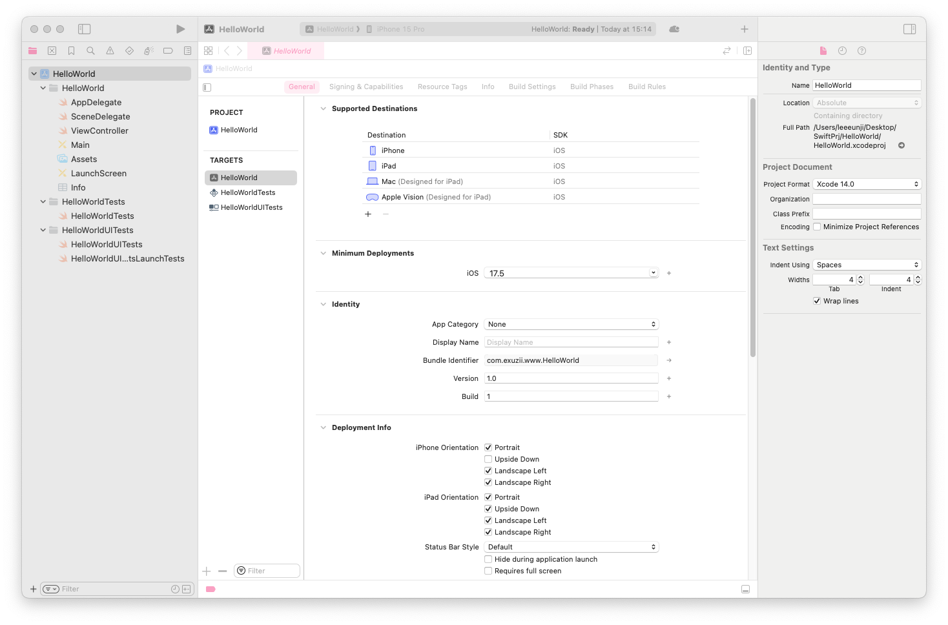Select the HelloWorldUITests target
Screen dimensions: 948x625
[251, 207]
